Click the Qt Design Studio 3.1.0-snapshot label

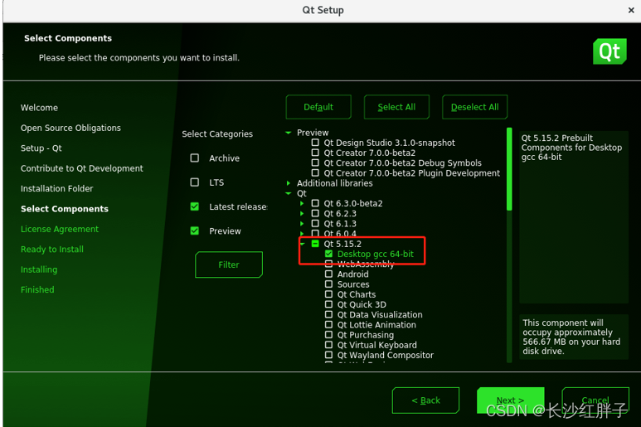pos(389,143)
